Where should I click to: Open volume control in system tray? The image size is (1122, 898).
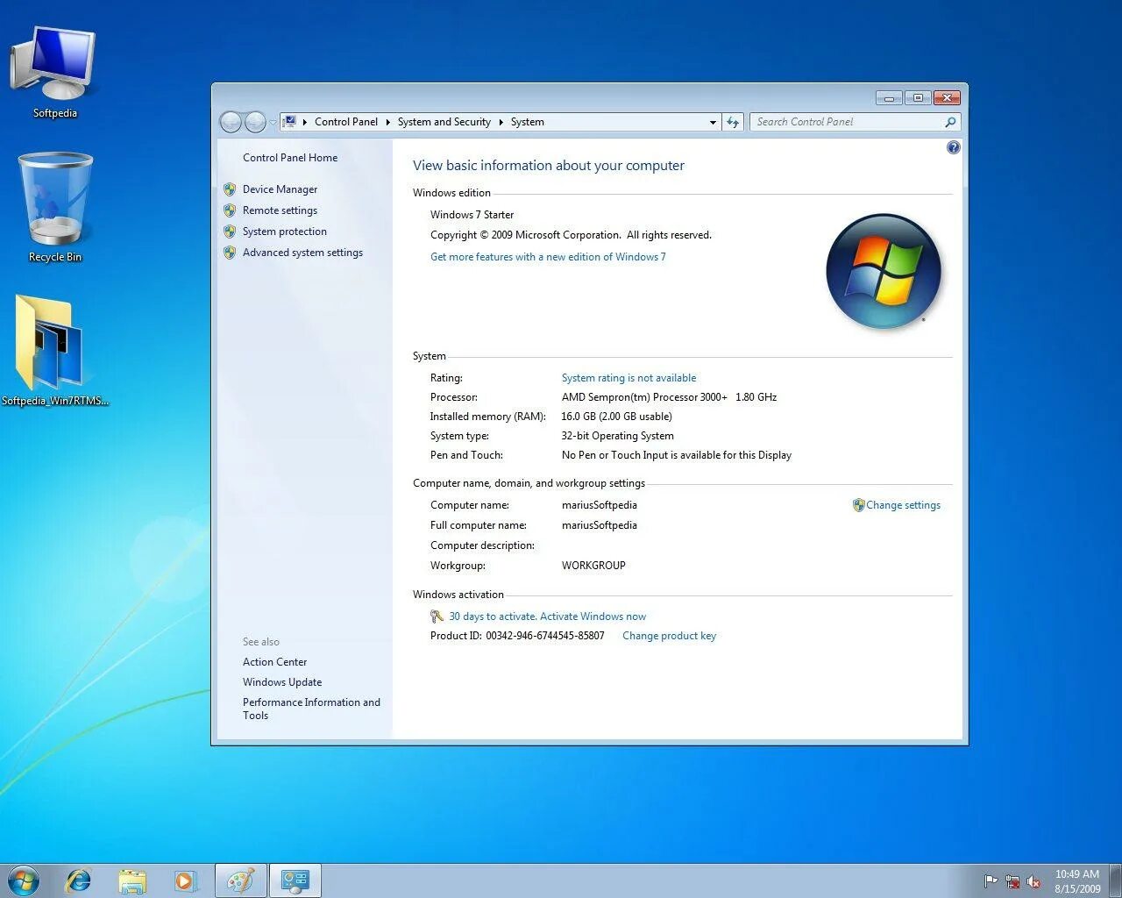[x=1033, y=881]
